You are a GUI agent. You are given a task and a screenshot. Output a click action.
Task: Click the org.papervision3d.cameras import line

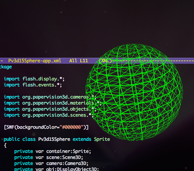coord(50,97)
